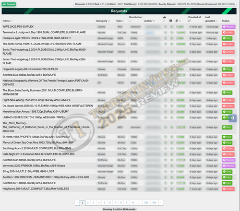Viewport: 240px width, 211px height.
Task: Click Filled status of Seinfeld.S01 row
Action: point(227,183)
